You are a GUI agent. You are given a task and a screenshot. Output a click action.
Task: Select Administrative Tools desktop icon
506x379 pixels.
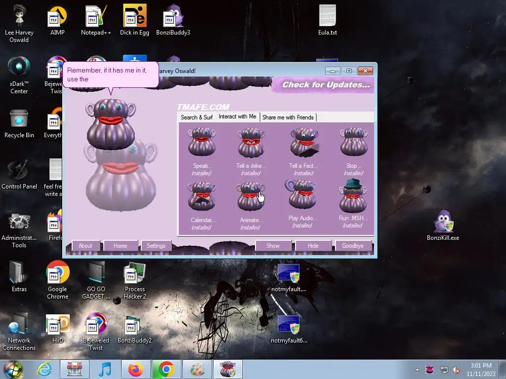click(x=19, y=230)
